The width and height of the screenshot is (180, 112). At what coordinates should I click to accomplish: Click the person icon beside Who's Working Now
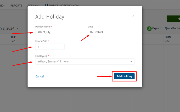click(x=47, y=5)
